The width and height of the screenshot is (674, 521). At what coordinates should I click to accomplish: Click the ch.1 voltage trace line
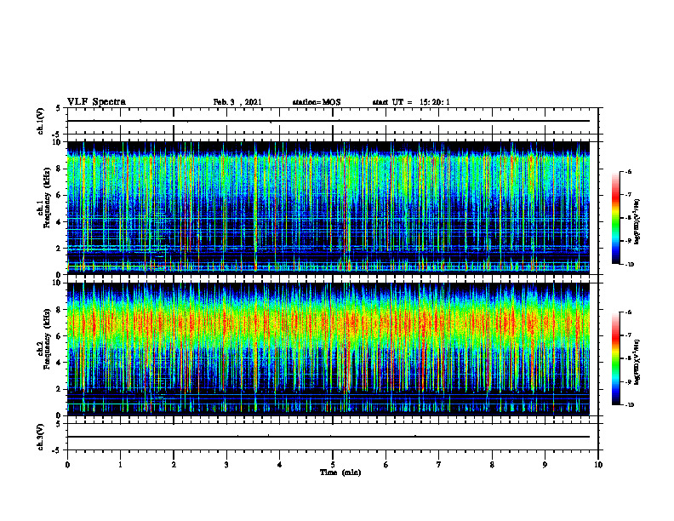point(328,121)
